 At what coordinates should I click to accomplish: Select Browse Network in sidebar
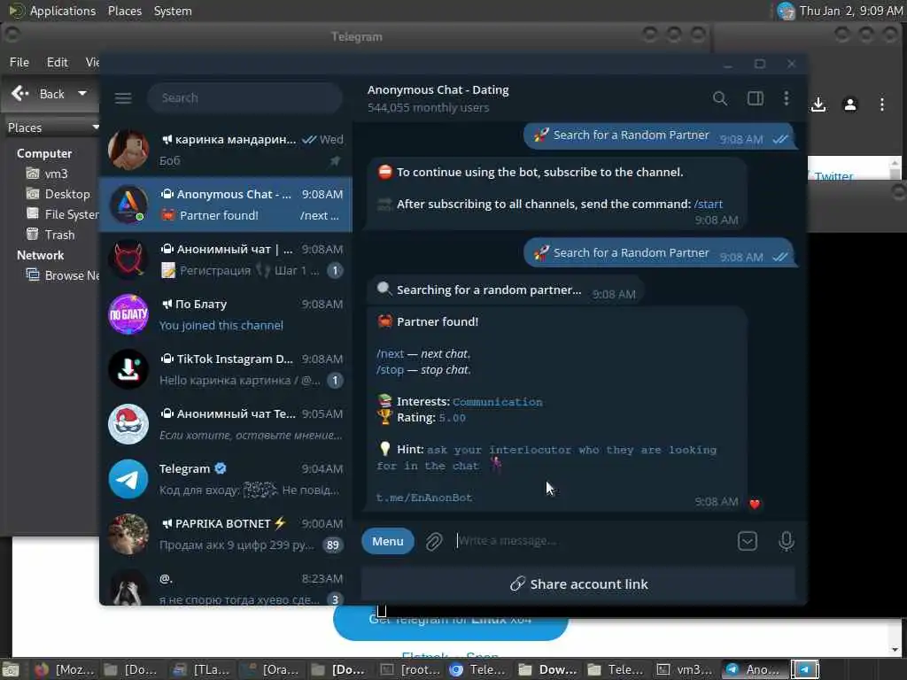click(63, 275)
